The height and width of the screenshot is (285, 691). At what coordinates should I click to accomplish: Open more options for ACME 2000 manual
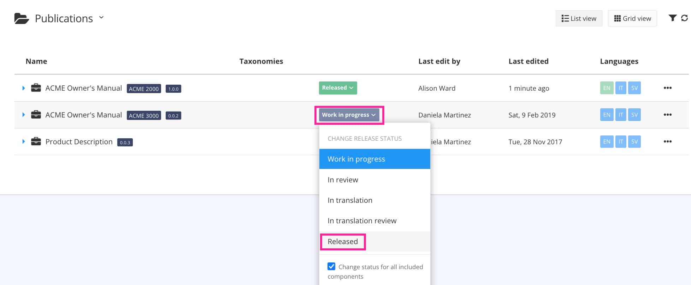(667, 88)
